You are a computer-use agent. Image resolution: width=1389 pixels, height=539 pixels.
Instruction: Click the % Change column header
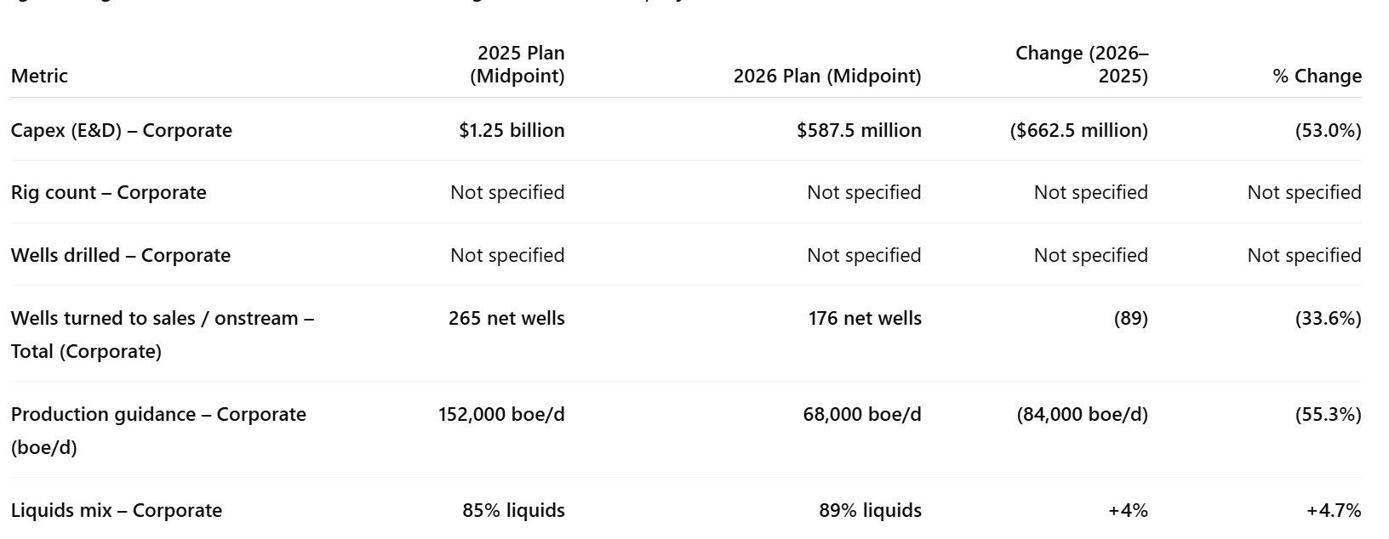pyautogui.click(x=1318, y=76)
